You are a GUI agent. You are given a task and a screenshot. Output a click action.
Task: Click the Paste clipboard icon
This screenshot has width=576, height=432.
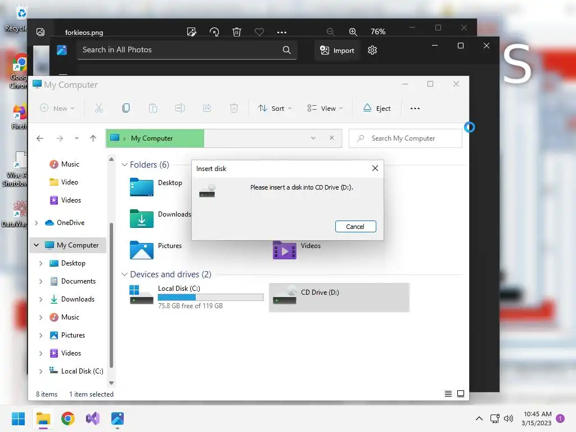[x=153, y=108]
